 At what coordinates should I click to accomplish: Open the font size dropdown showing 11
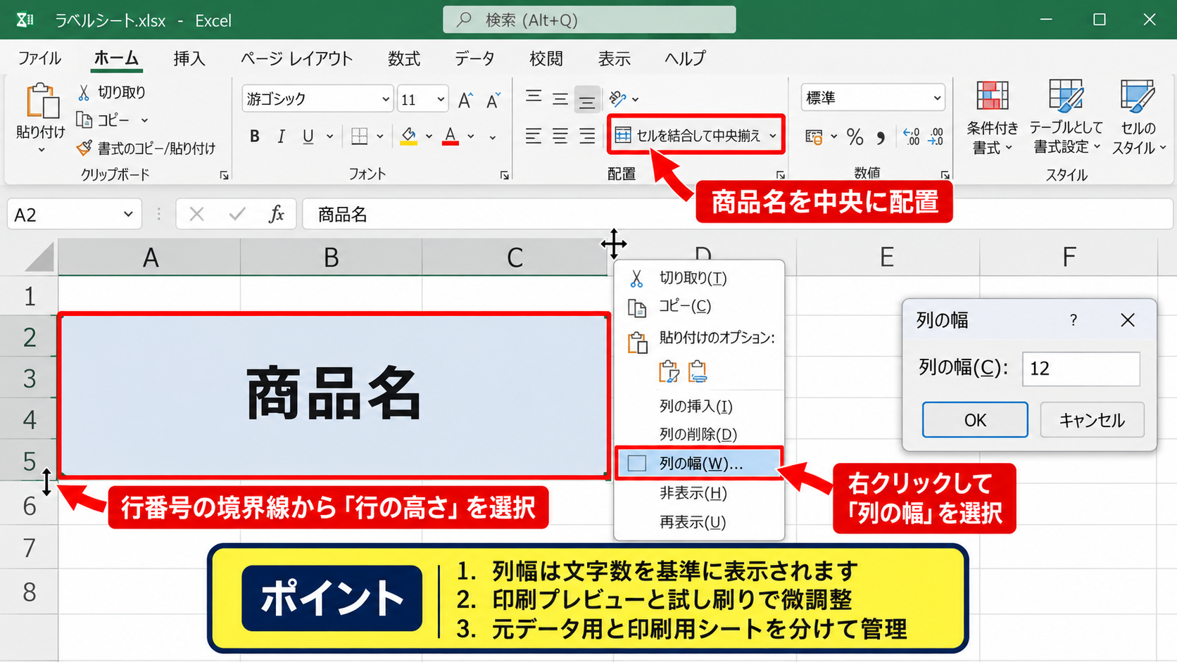click(x=441, y=99)
